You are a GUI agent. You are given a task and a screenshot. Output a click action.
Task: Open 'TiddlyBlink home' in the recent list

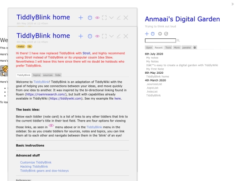[158, 76]
